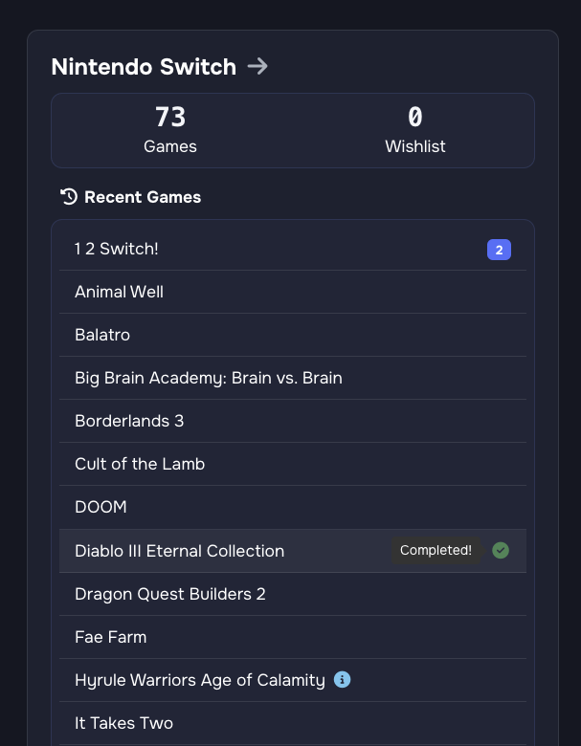Open the DOOM game entry
The height and width of the screenshot is (746, 581).
click(x=101, y=507)
